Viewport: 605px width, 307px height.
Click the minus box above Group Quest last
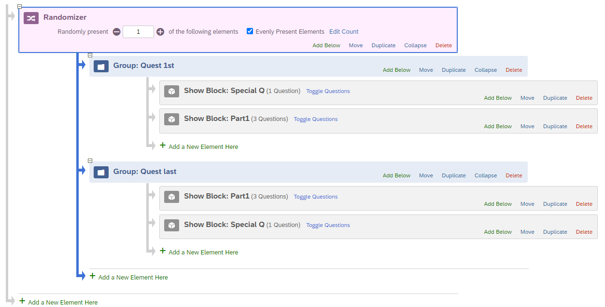click(90, 160)
